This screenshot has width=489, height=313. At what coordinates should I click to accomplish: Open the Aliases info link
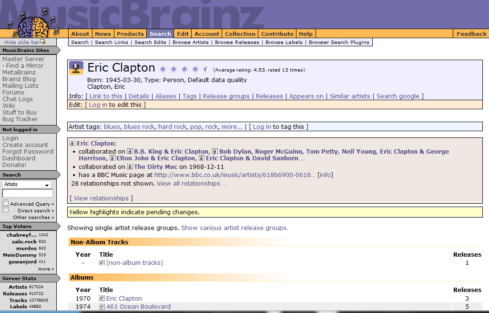(x=165, y=96)
